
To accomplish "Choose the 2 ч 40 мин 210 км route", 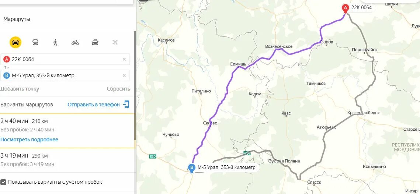I will tap(67, 131).
